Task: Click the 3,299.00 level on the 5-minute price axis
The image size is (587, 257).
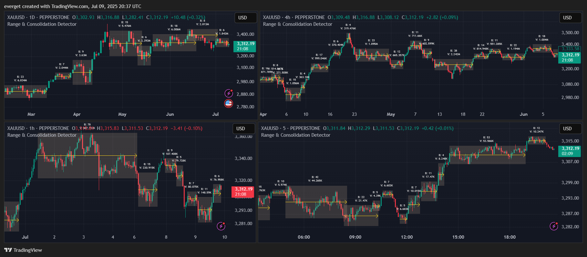Action: 570,183
